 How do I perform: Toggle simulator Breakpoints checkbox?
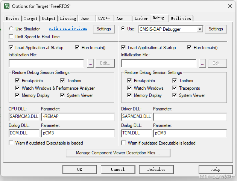click(x=17, y=80)
